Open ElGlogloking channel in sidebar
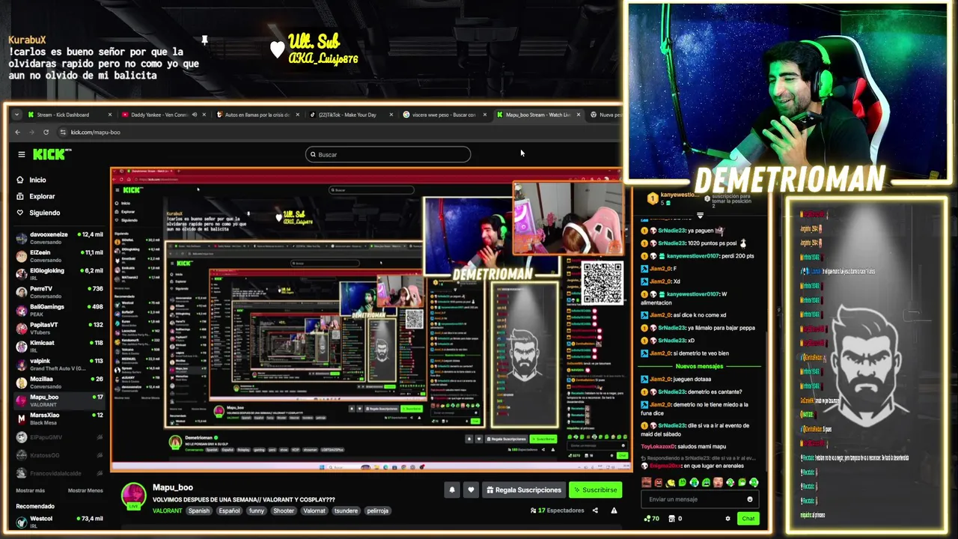 (59, 274)
